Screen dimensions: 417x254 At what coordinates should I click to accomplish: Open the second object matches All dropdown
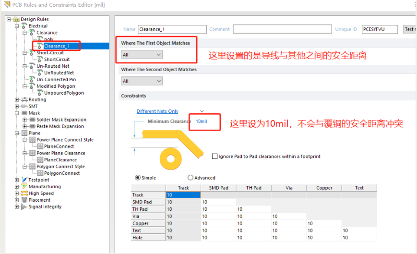(142, 81)
